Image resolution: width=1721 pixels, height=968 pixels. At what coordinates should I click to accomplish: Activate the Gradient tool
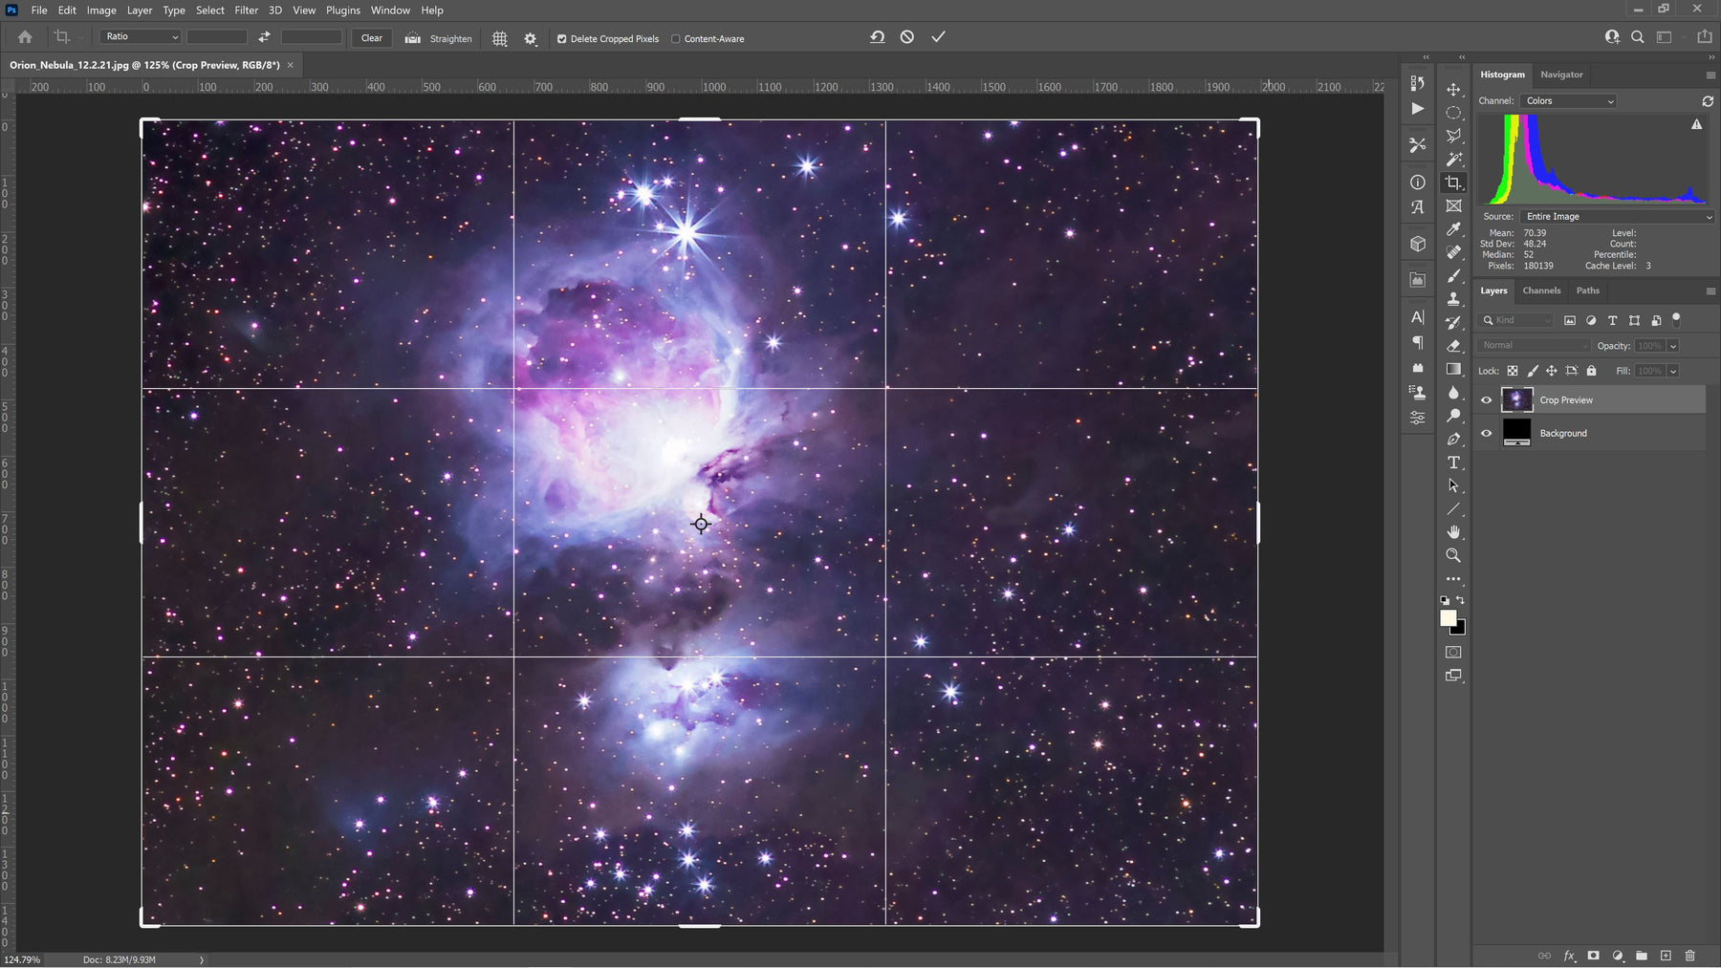1454,368
